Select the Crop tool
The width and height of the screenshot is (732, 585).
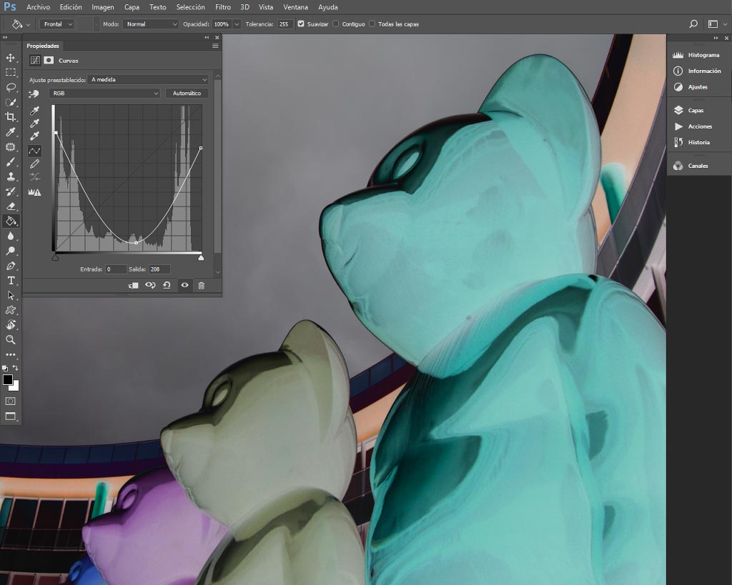pos(10,116)
